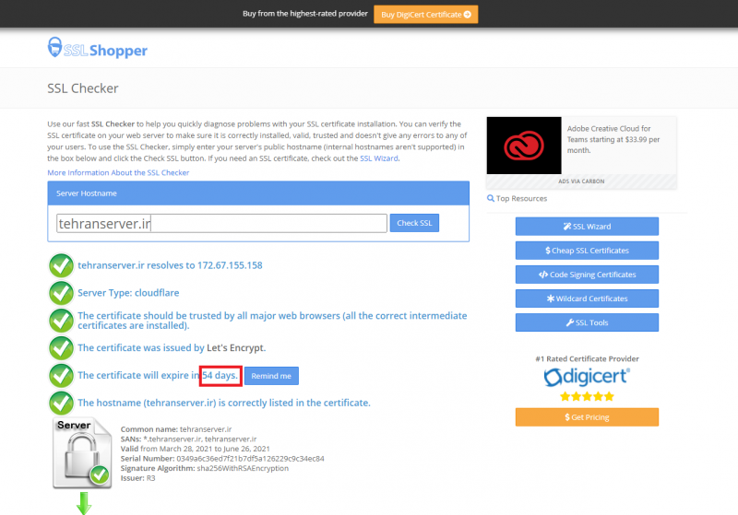
Task: Click the five-star DigiCert rating
Action: [587, 396]
